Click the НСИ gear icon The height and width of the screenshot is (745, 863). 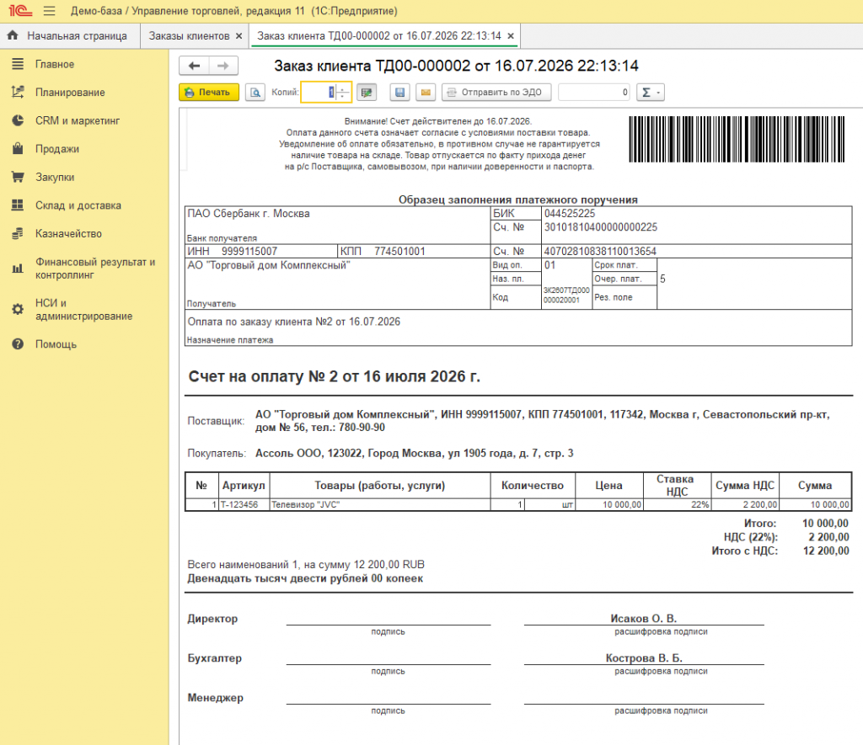tap(18, 310)
